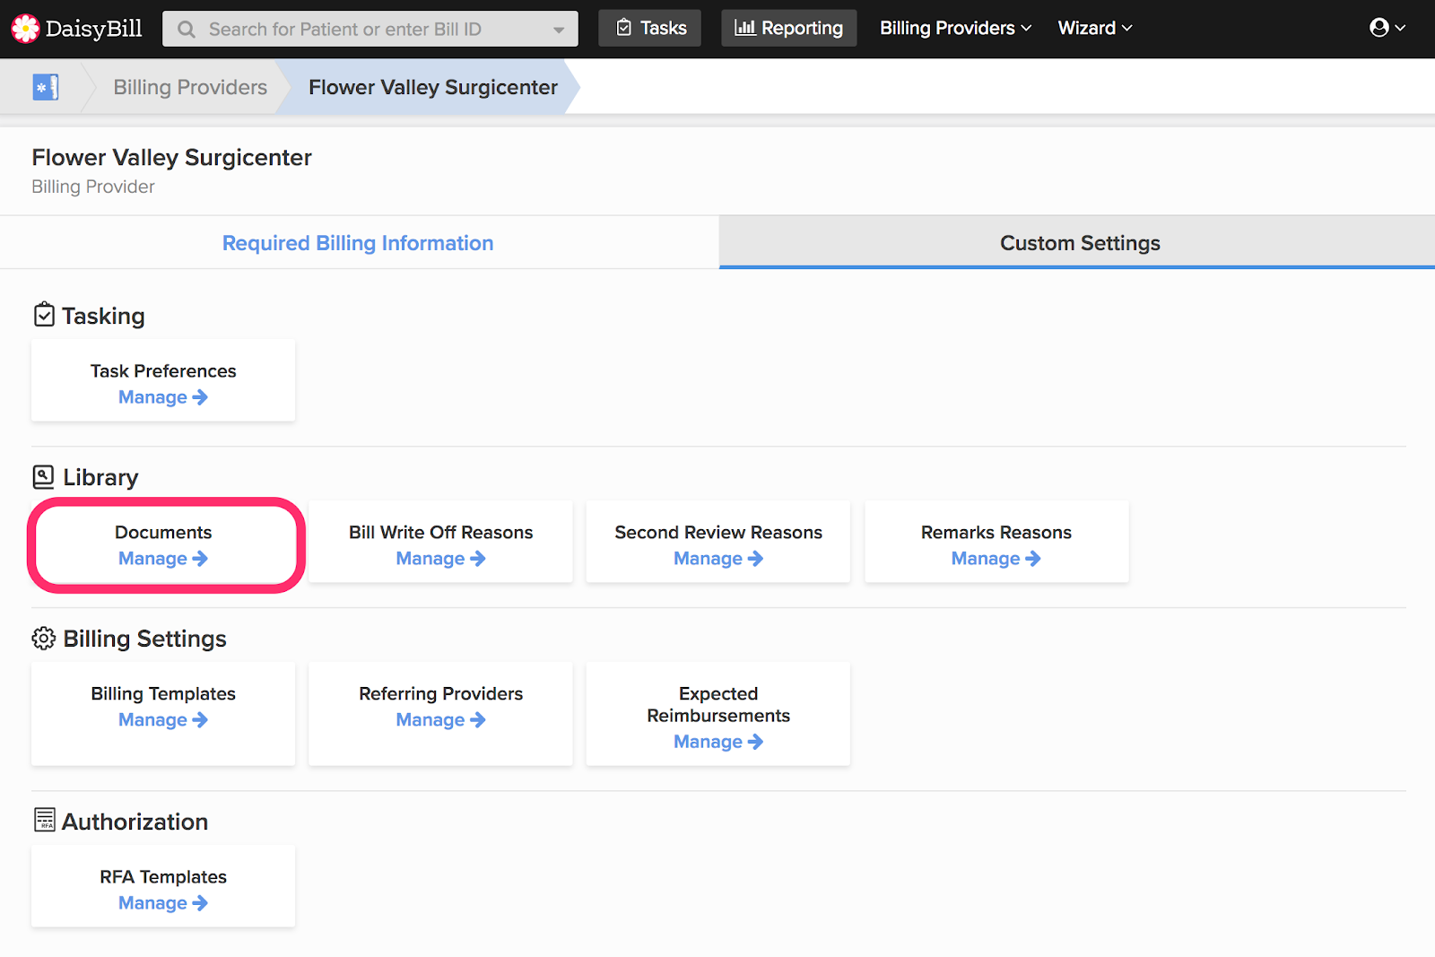Manage Remarks Reasons
Screen dimensions: 1435x957
[996, 559]
